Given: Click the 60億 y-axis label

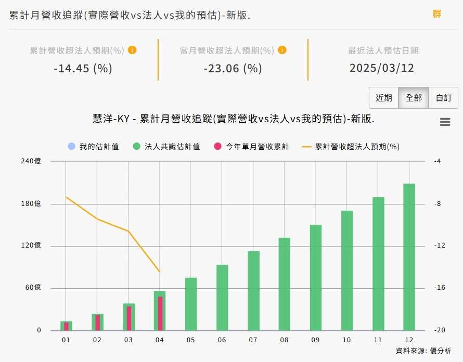Looking at the screenshot, I should (x=33, y=287).
